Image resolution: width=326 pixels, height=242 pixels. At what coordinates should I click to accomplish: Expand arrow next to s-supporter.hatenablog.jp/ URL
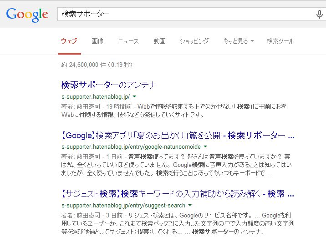(x=134, y=96)
